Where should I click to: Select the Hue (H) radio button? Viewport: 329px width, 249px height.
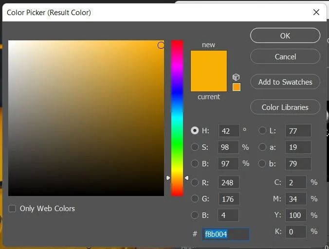[x=195, y=130]
